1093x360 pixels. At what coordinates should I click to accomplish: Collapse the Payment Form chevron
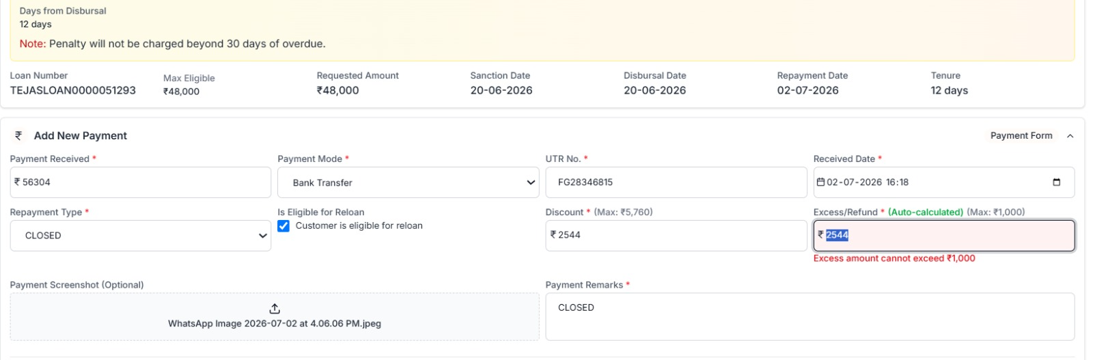(1070, 136)
